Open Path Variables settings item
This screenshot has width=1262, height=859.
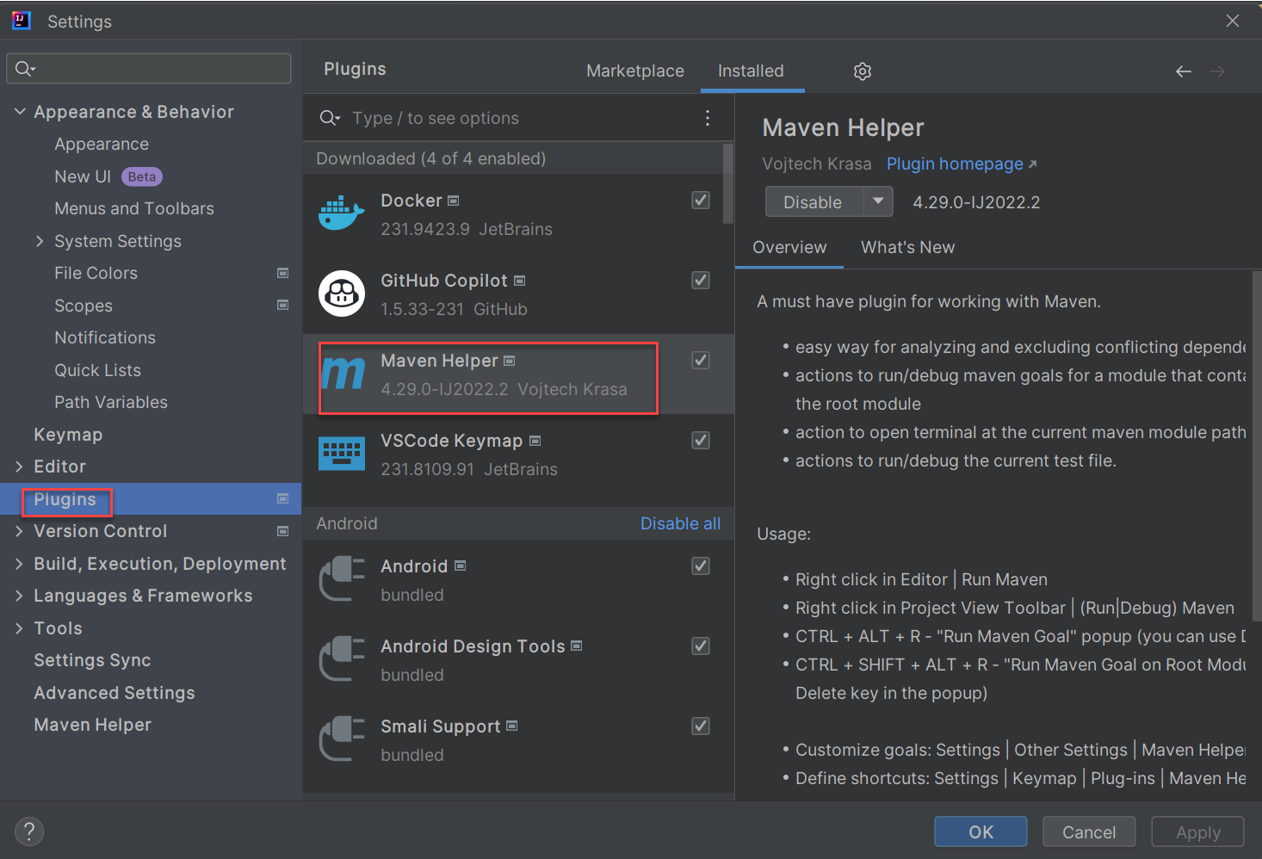pos(111,402)
